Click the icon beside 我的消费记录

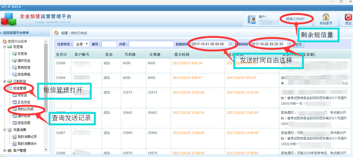click(x=14, y=137)
